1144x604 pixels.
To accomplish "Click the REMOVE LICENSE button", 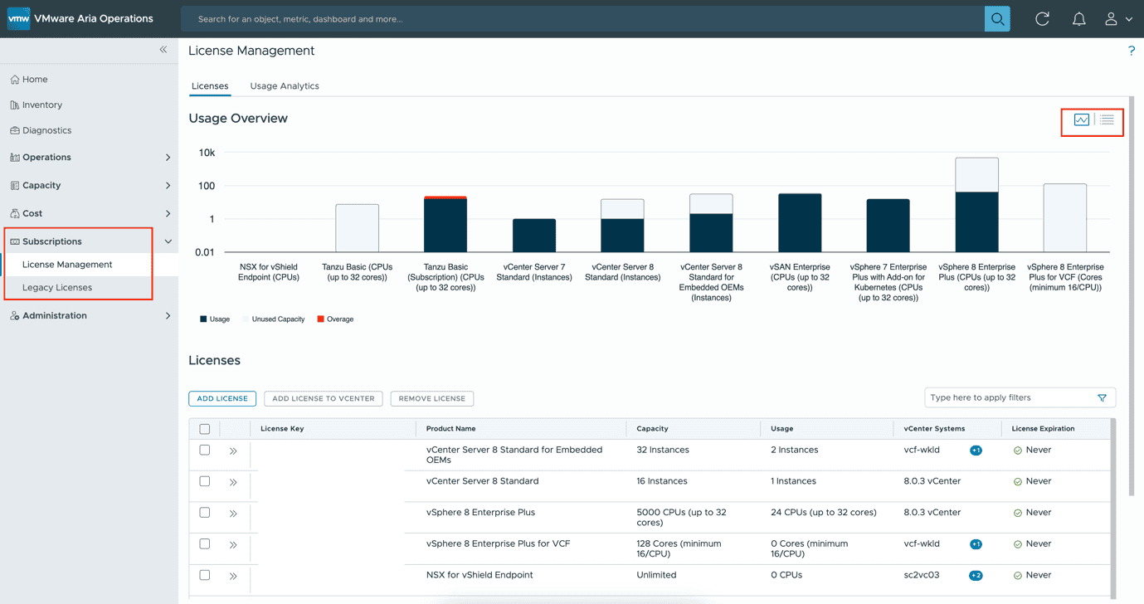I will click(431, 399).
